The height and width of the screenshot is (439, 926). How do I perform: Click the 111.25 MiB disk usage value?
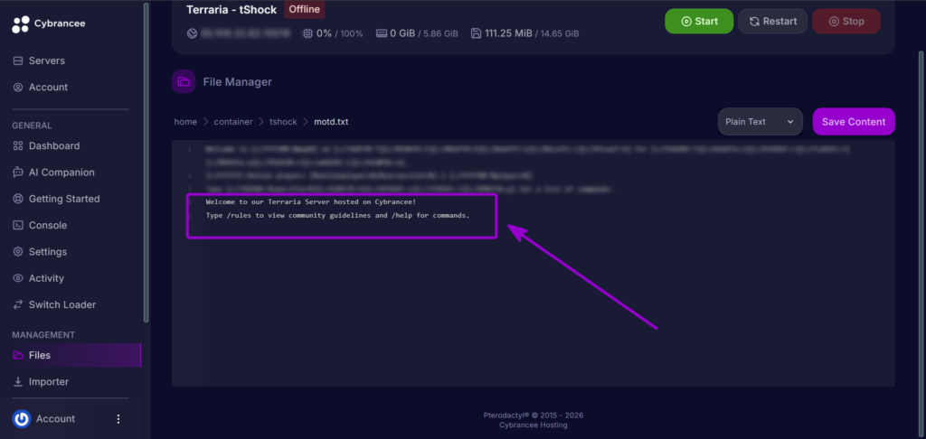(508, 33)
